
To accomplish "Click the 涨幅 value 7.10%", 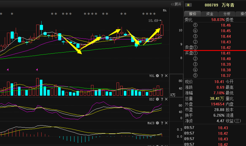I will 219,93.
